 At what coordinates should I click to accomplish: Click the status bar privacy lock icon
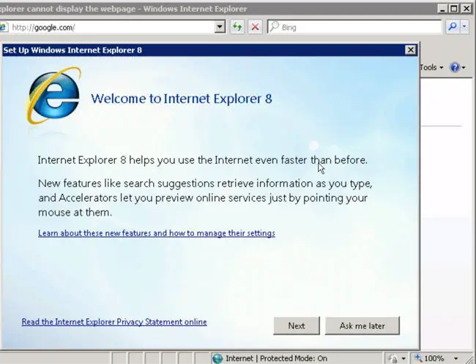coord(393,359)
